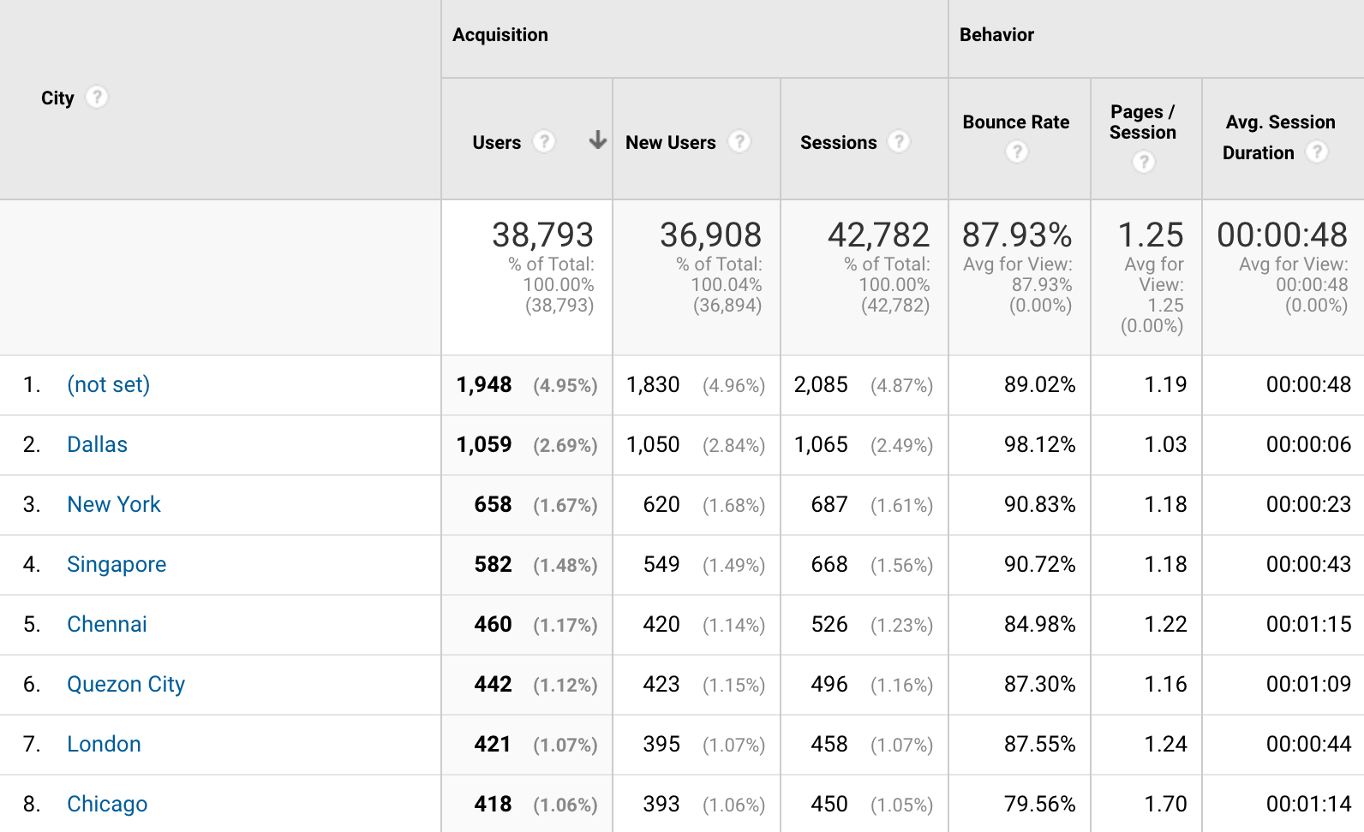The height and width of the screenshot is (832, 1364).
Task: Click the help icon beside City
Action: click(x=98, y=98)
